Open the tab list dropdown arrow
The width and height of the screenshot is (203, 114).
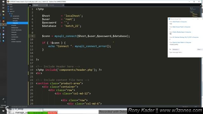(200, 5)
